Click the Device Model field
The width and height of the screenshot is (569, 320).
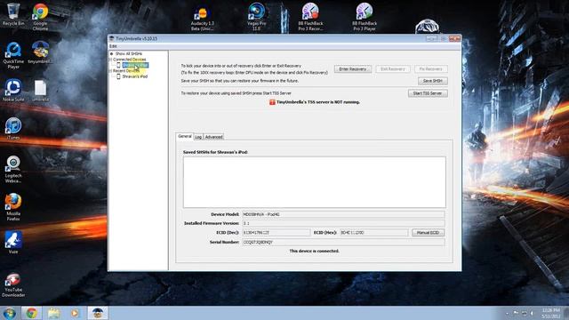click(x=343, y=214)
